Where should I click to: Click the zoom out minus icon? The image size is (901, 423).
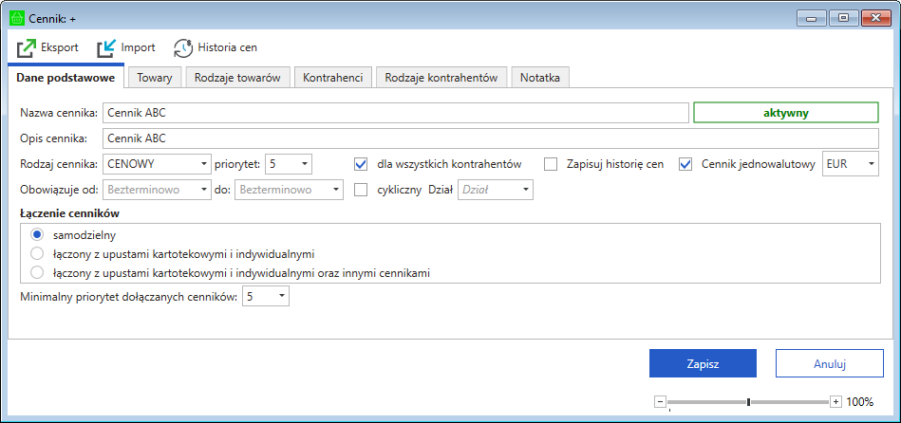click(x=661, y=401)
